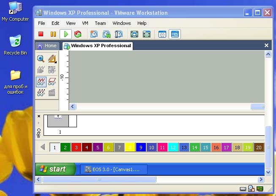Select yellow color swatch 8
The height and width of the screenshot is (196, 276).
coord(130,148)
